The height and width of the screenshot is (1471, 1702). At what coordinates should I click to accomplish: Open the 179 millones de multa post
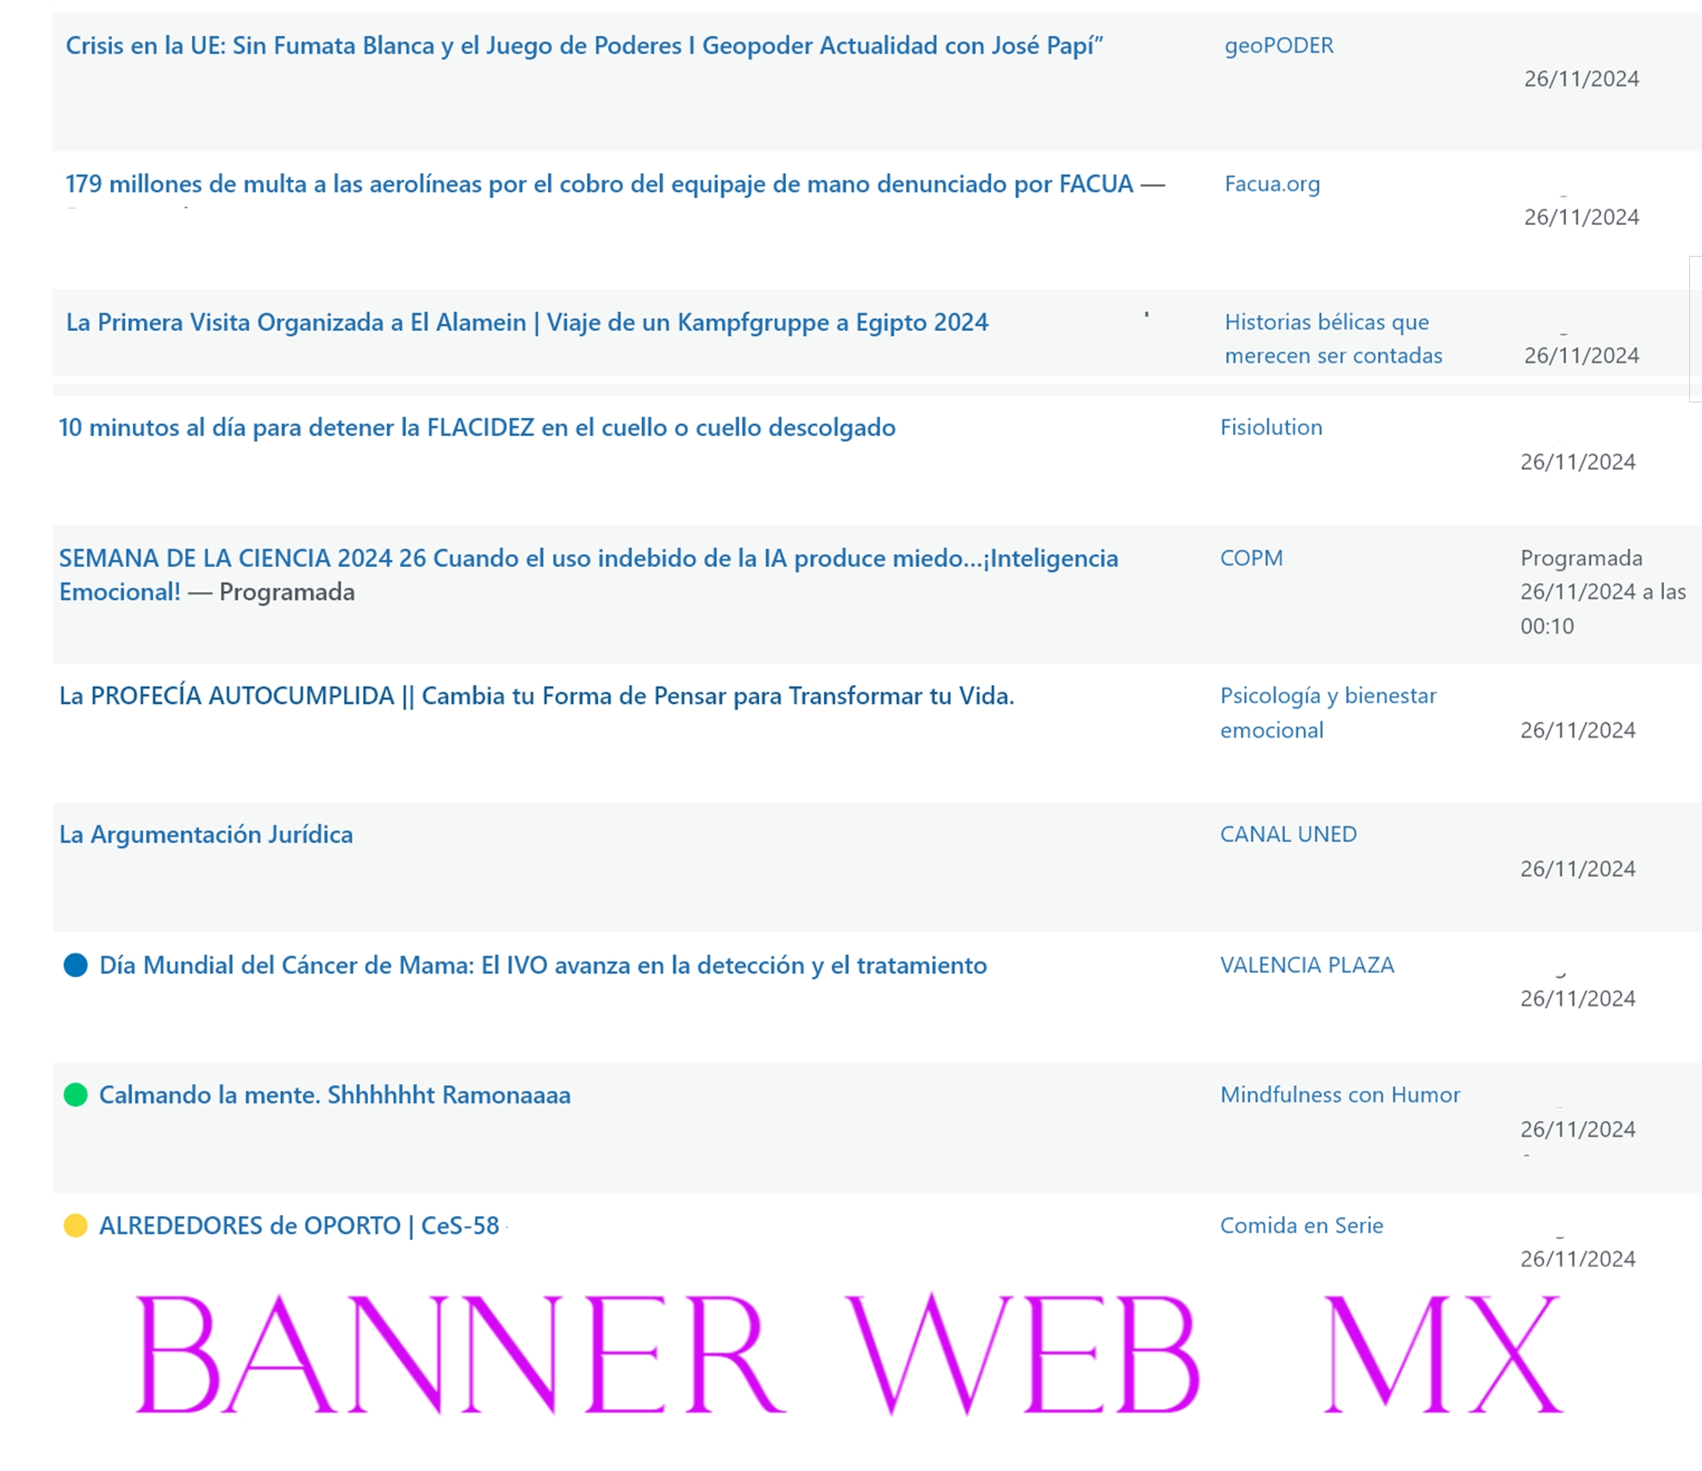pos(599,184)
